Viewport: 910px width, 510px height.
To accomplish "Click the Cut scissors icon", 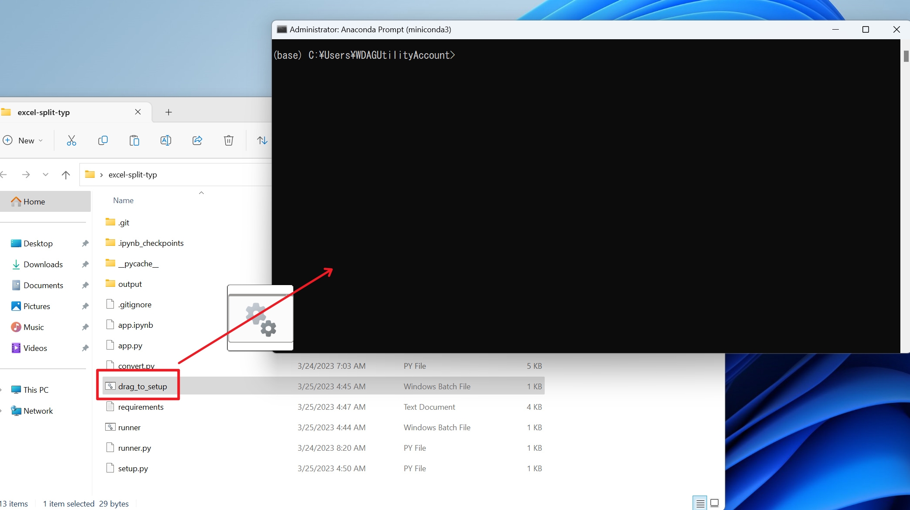I will pos(72,140).
